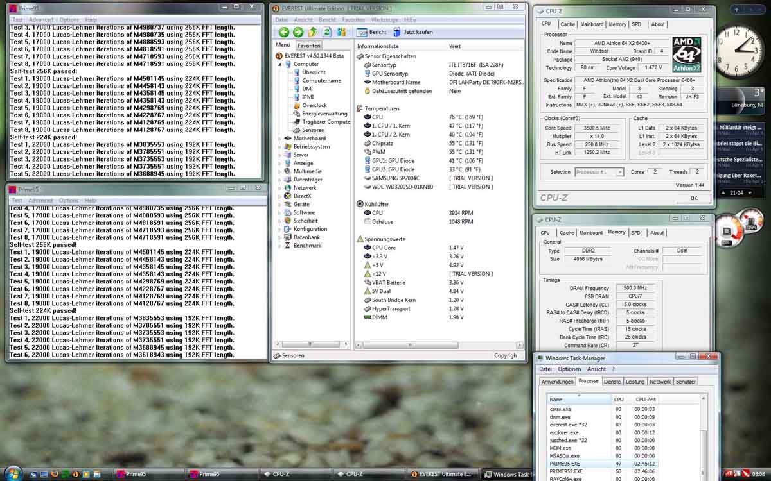Viewport: 771px width, 481px height.
Task: Click horizontal scrollbar under the EVEREST tree
Action: [x=312, y=344]
